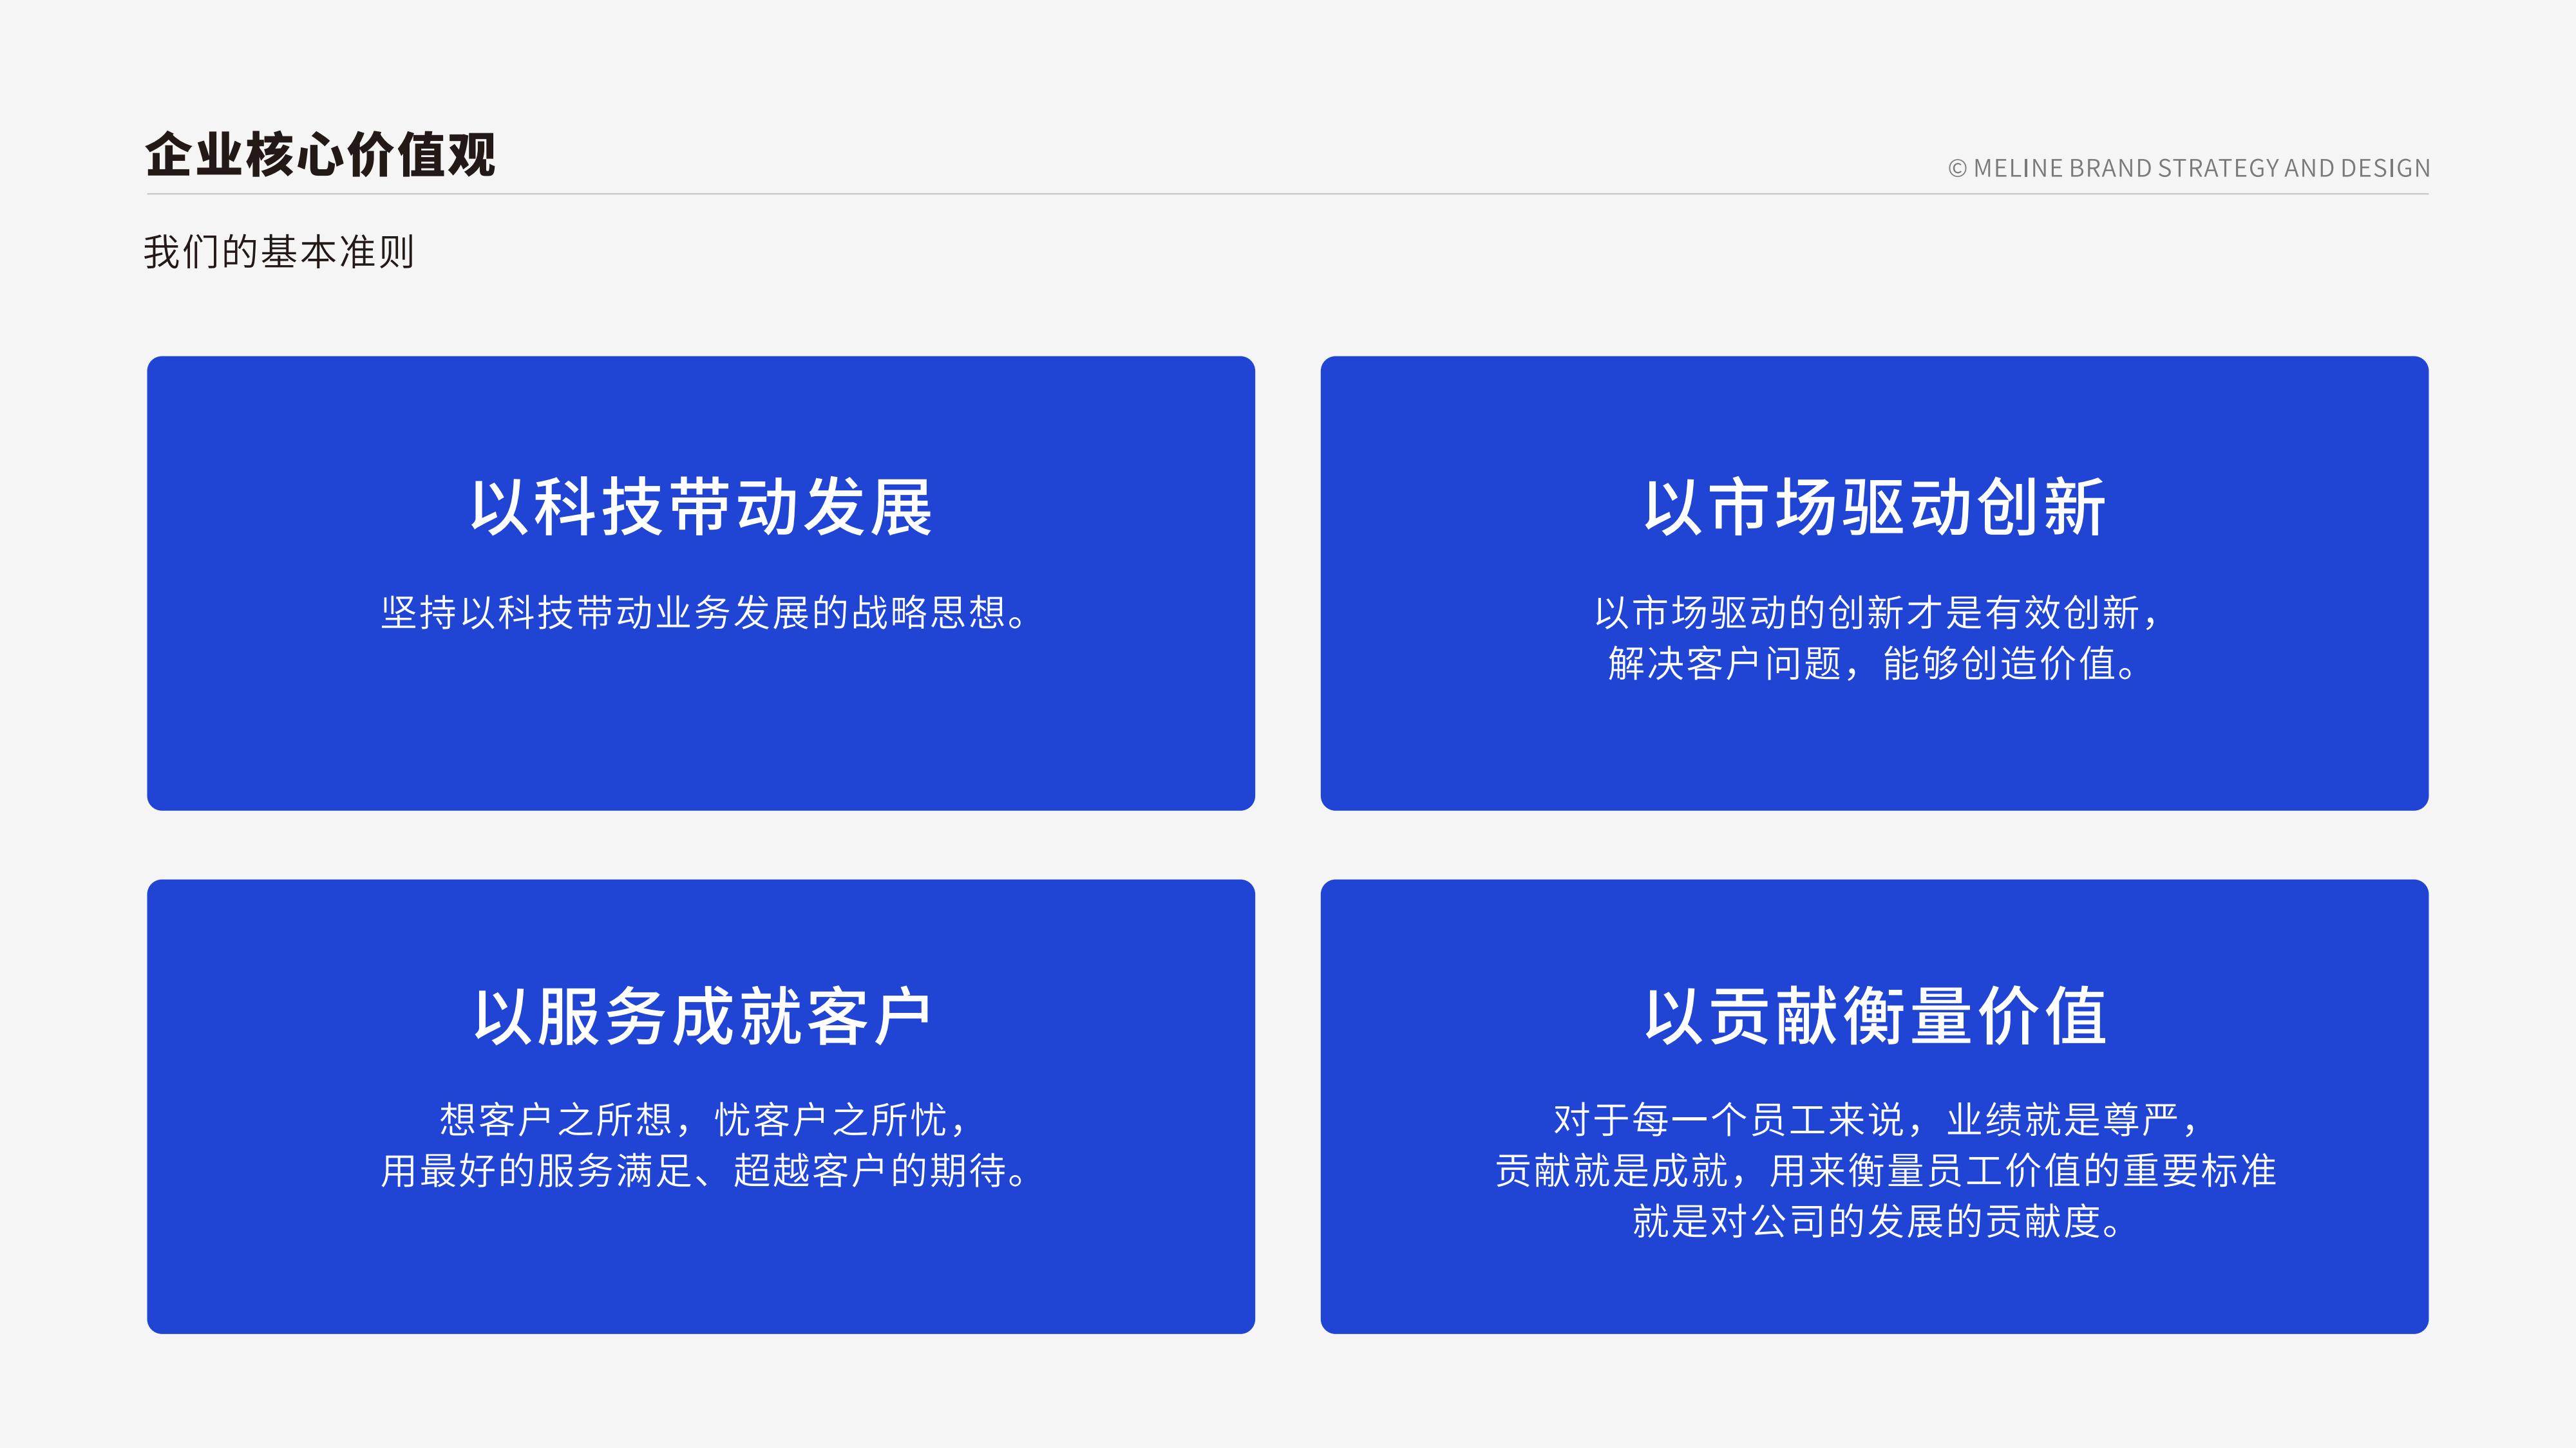Click the line 用最好的服务满足、超越客户的期待。
Viewport: 2576px width, 1448px height.
click(704, 1171)
